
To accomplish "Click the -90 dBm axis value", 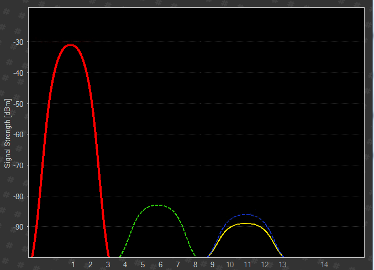I will click(18, 227).
